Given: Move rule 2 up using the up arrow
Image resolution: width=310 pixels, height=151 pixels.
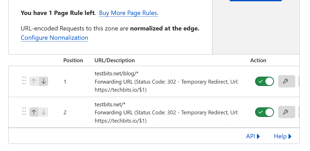Looking at the screenshot, I should [x=34, y=112].
